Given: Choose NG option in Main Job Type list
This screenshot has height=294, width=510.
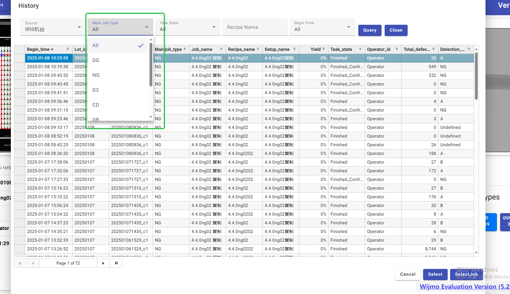Looking at the screenshot, I should click(x=96, y=75).
